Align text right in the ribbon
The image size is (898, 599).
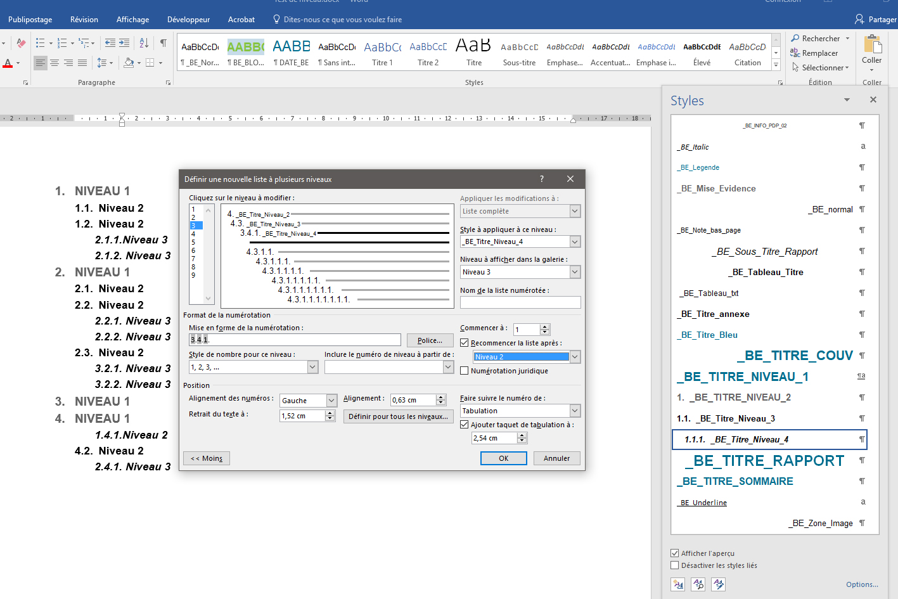tap(68, 63)
